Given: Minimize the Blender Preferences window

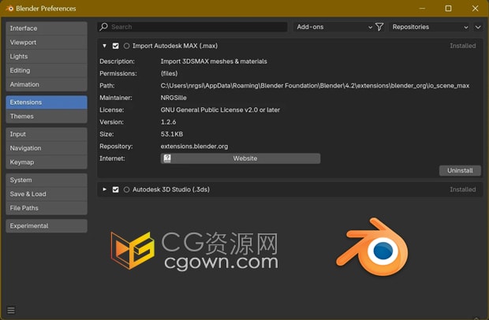Looking at the screenshot, I should pos(422,9).
